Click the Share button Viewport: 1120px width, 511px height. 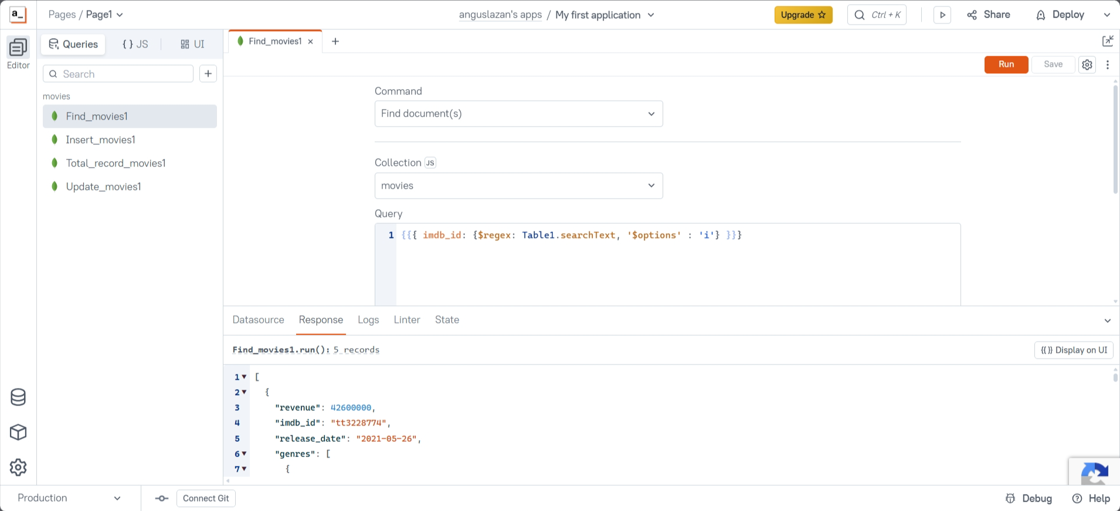(x=989, y=15)
